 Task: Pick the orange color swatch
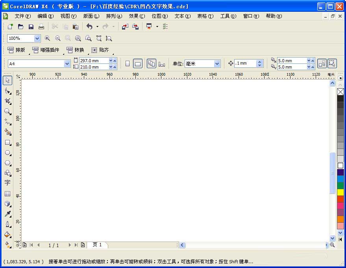(x=340, y=219)
